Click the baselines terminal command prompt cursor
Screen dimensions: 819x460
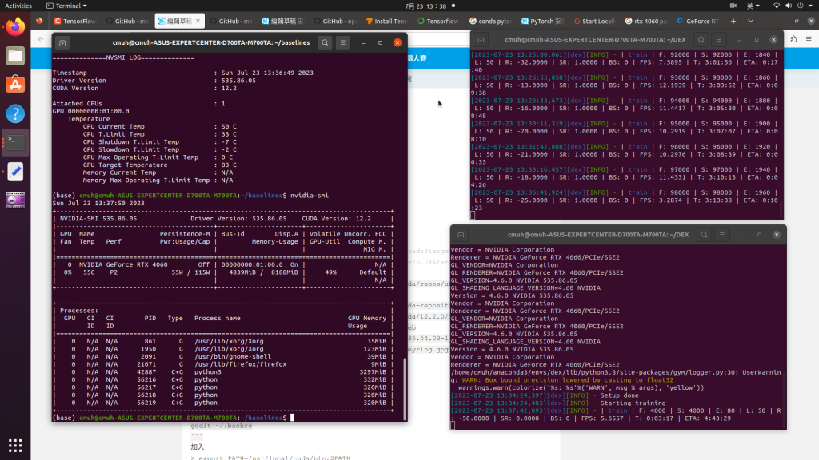pyautogui.click(x=293, y=418)
